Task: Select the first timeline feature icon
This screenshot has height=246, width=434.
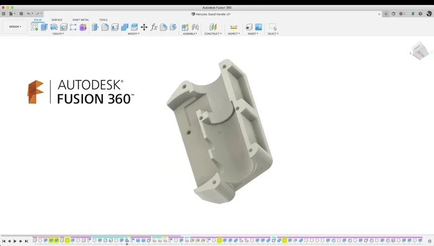Action: [35, 240]
